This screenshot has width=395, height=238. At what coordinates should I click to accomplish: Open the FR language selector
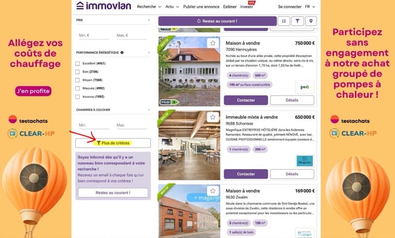(x=310, y=7)
